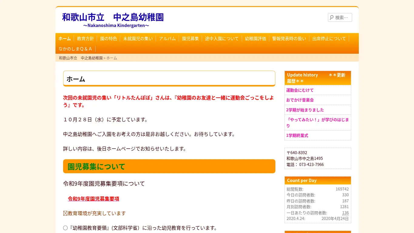Open the アルバム menu item
This screenshot has height=233, width=414.
coord(167,39)
